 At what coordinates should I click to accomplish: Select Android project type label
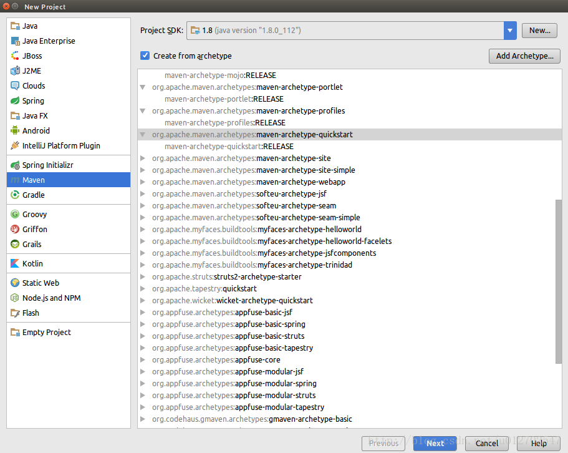(36, 130)
